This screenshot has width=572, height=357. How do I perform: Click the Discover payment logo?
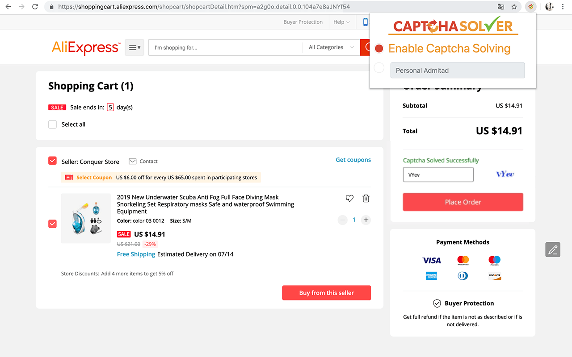point(495,276)
